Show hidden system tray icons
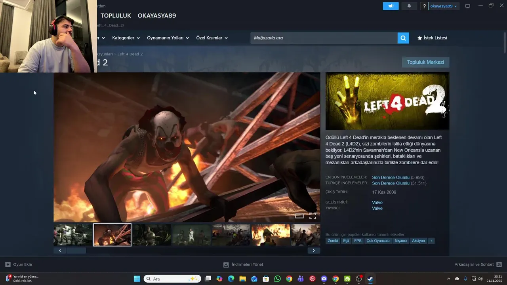The height and width of the screenshot is (285, 507). 448,279
